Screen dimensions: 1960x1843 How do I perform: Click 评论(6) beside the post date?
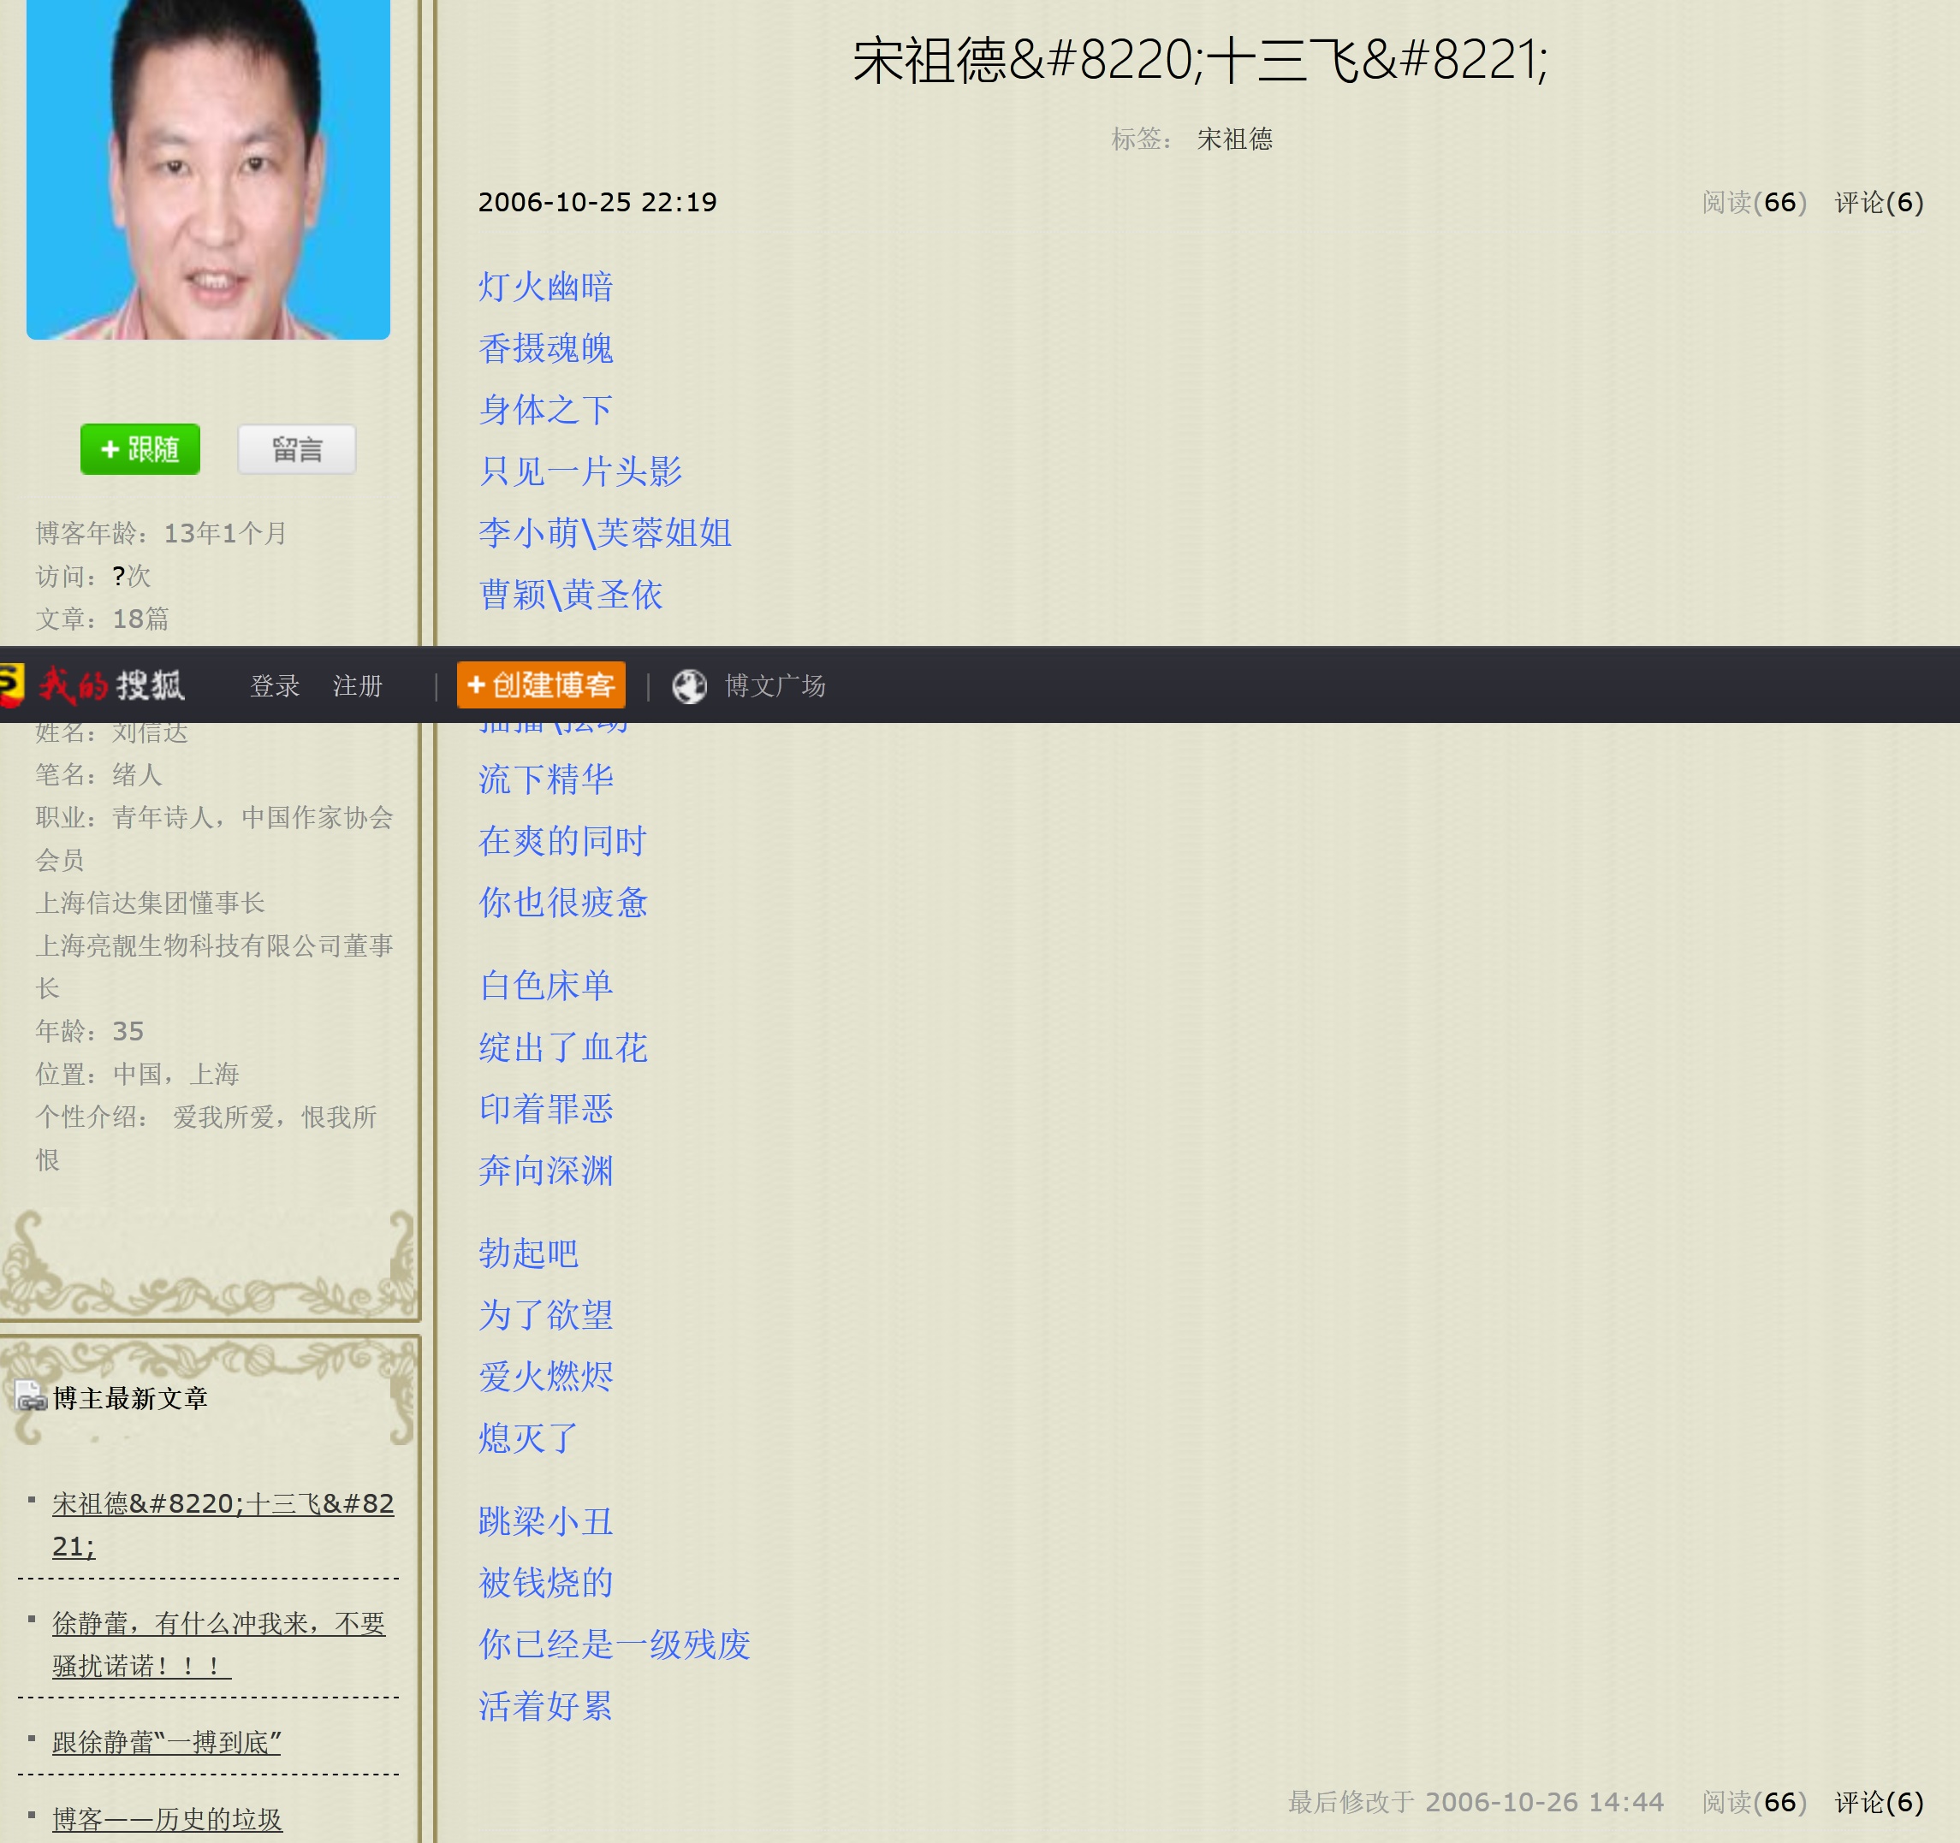(x=1880, y=202)
